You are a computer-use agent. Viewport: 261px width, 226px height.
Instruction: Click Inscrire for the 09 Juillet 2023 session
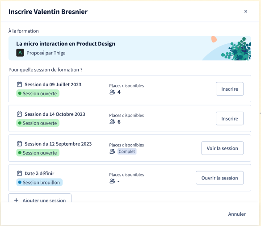point(230,89)
